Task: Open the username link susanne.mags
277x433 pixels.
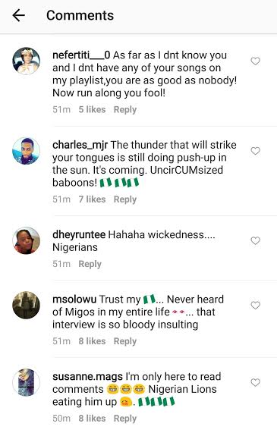Action: point(87,377)
